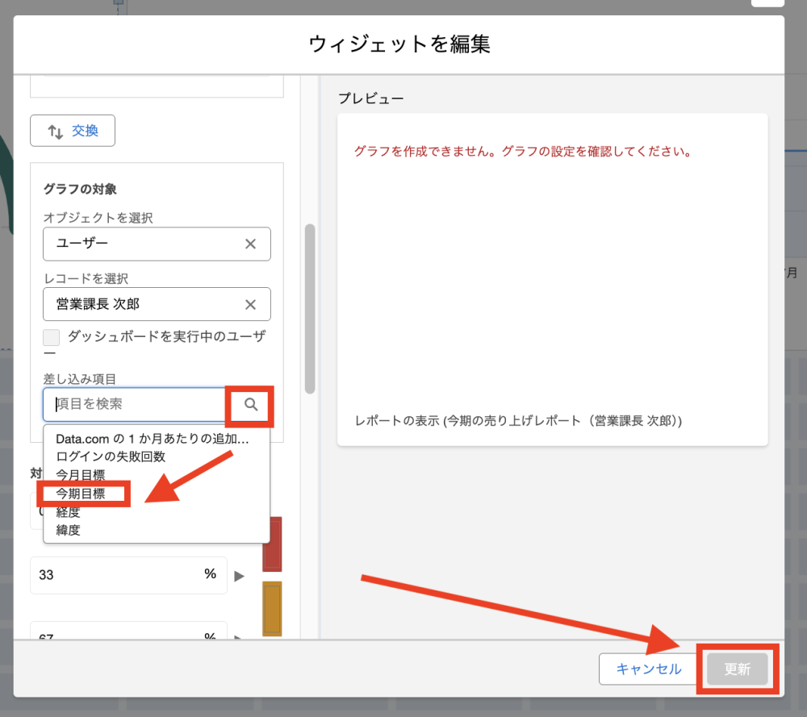
Task: Click the swap arrows icon beside 交換
Action: [x=56, y=131]
